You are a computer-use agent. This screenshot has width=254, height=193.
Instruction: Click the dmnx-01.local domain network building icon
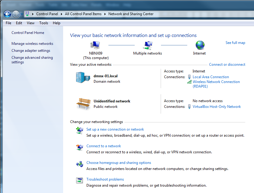[x=83, y=78]
